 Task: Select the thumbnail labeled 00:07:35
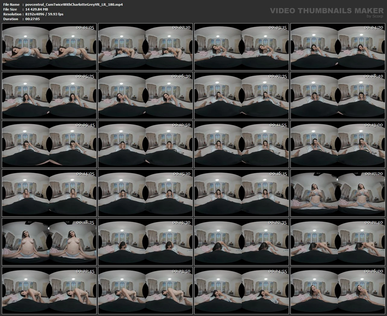242,95
